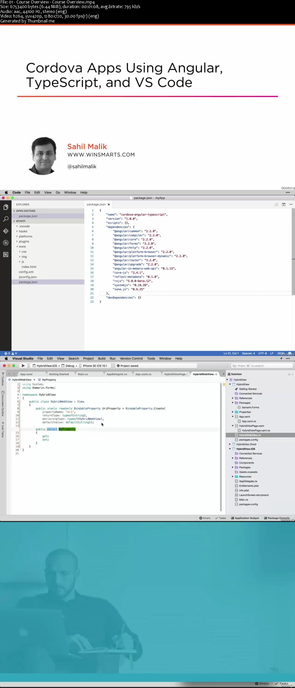The width and height of the screenshot is (295, 688).
Task: Select AppDelegate.cs in Solution pad
Action: point(246,481)
